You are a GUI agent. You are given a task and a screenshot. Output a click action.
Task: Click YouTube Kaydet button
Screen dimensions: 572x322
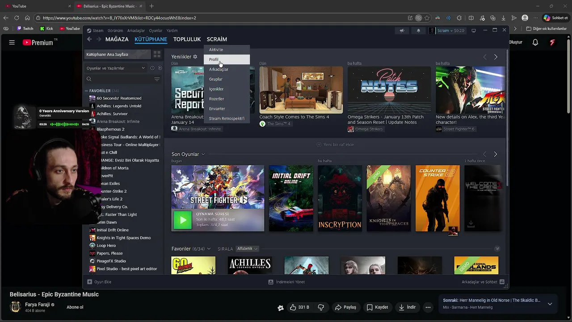click(x=377, y=307)
